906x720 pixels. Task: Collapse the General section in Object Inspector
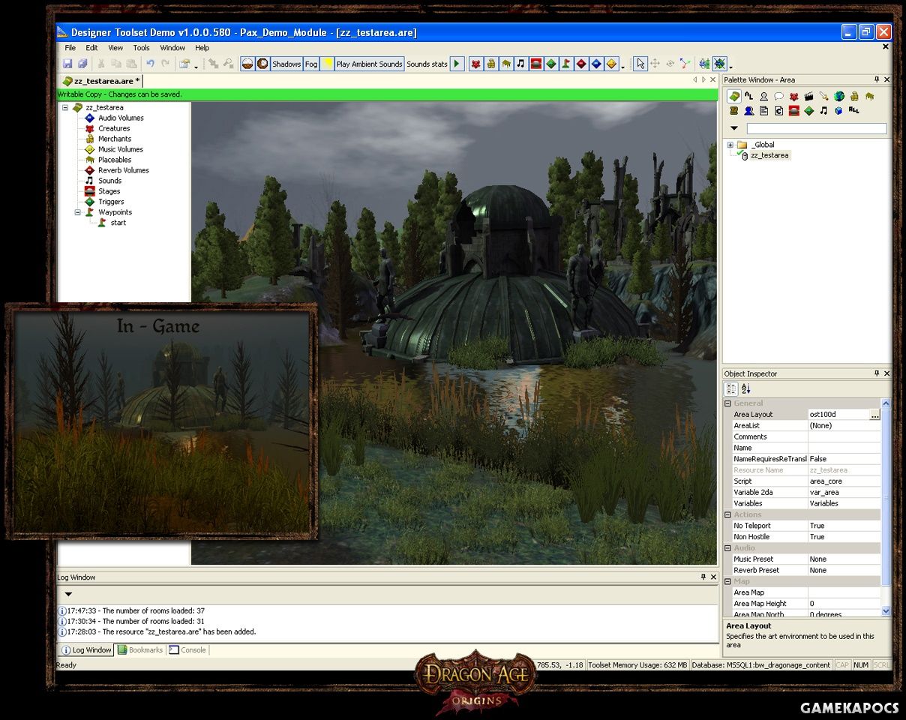point(727,403)
